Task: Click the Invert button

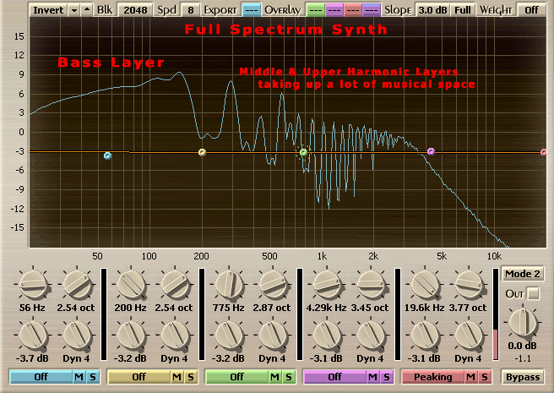Action: [48, 10]
